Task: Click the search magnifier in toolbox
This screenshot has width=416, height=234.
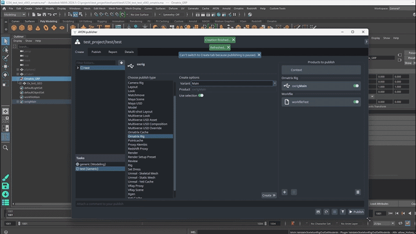Action: click(x=5, y=148)
